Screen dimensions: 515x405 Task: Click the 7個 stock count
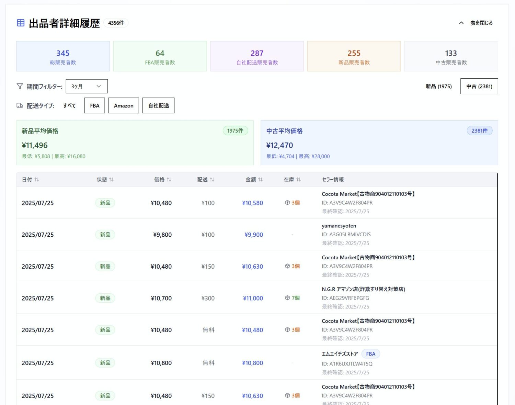click(x=296, y=298)
